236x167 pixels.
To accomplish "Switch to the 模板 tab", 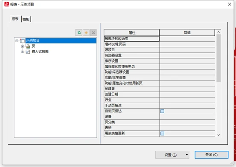I will coord(26,19).
